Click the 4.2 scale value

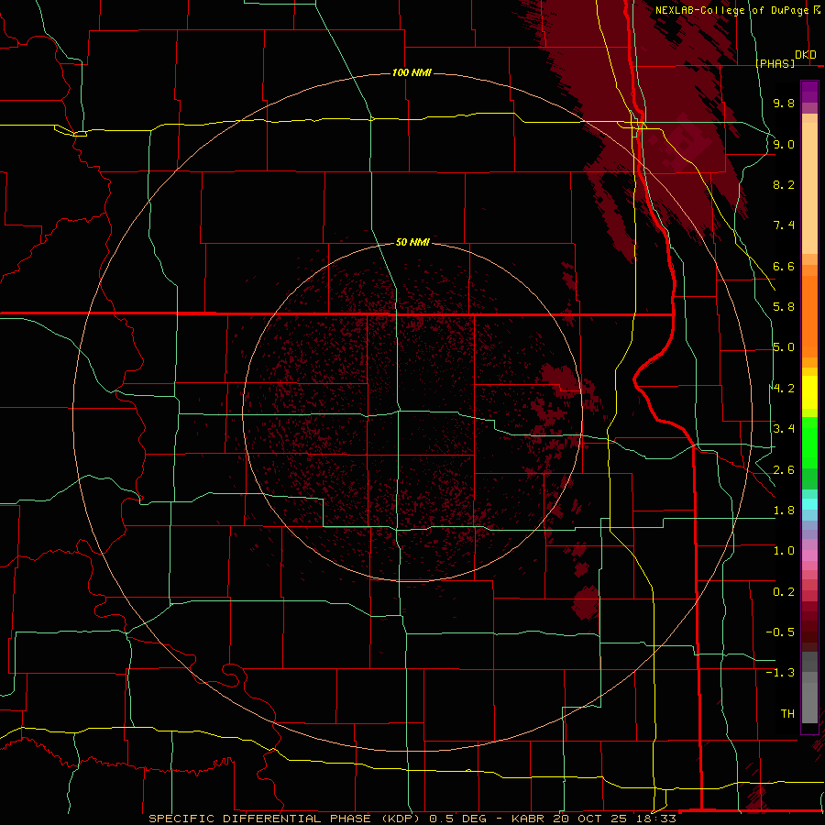point(784,389)
